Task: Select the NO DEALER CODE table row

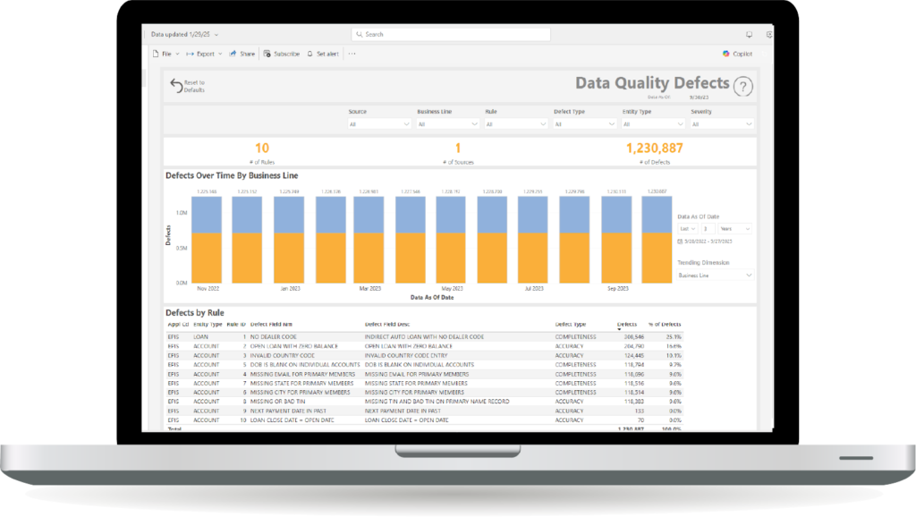Action: click(x=286, y=336)
